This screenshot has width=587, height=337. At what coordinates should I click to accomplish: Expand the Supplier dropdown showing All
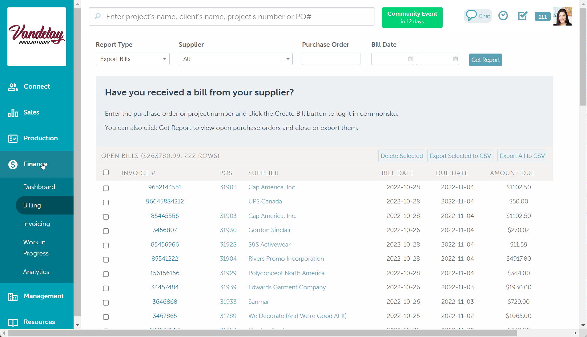click(x=235, y=59)
